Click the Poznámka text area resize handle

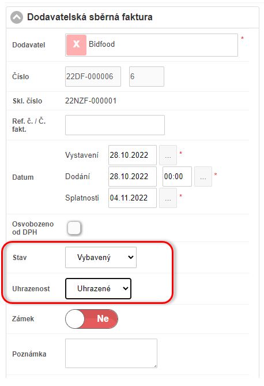155,366
